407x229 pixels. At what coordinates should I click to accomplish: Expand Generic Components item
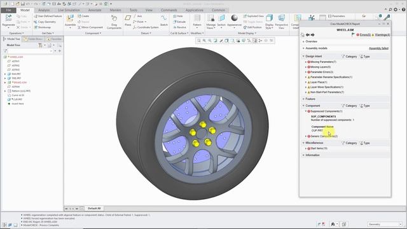(x=306, y=136)
